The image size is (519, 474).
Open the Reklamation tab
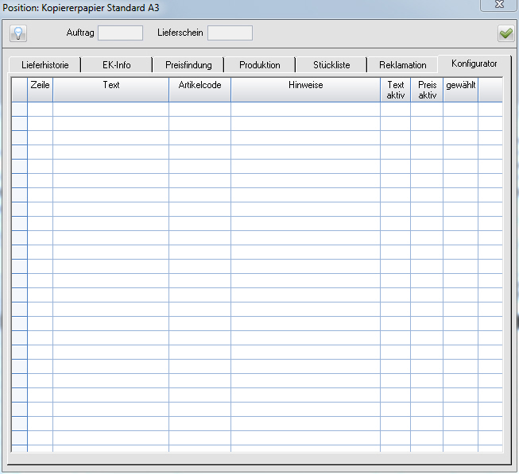(403, 65)
